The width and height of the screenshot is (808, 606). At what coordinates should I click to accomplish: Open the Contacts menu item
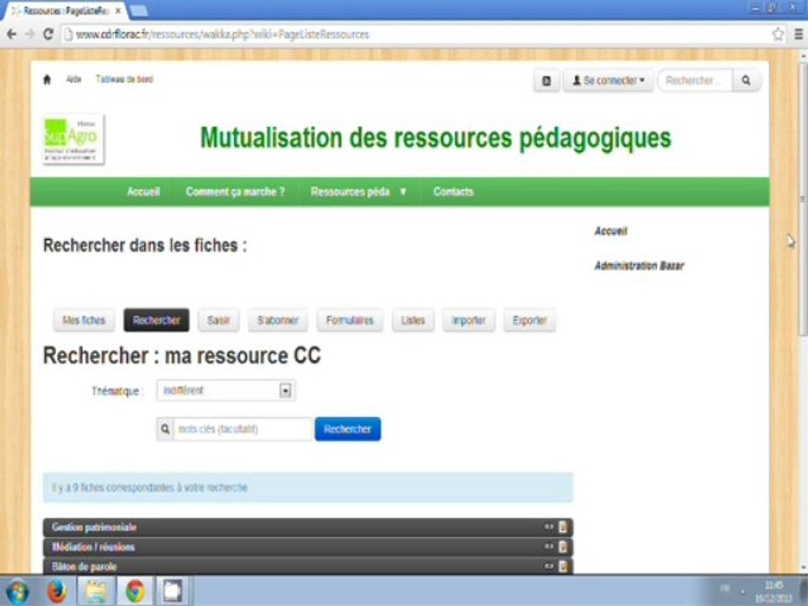(x=453, y=192)
